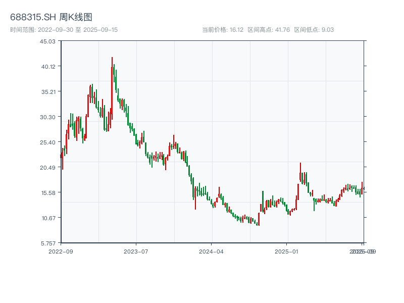Click the 2022-09 x-axis label
Viewport: 404px width, 303px height.
tap(61, 251)
